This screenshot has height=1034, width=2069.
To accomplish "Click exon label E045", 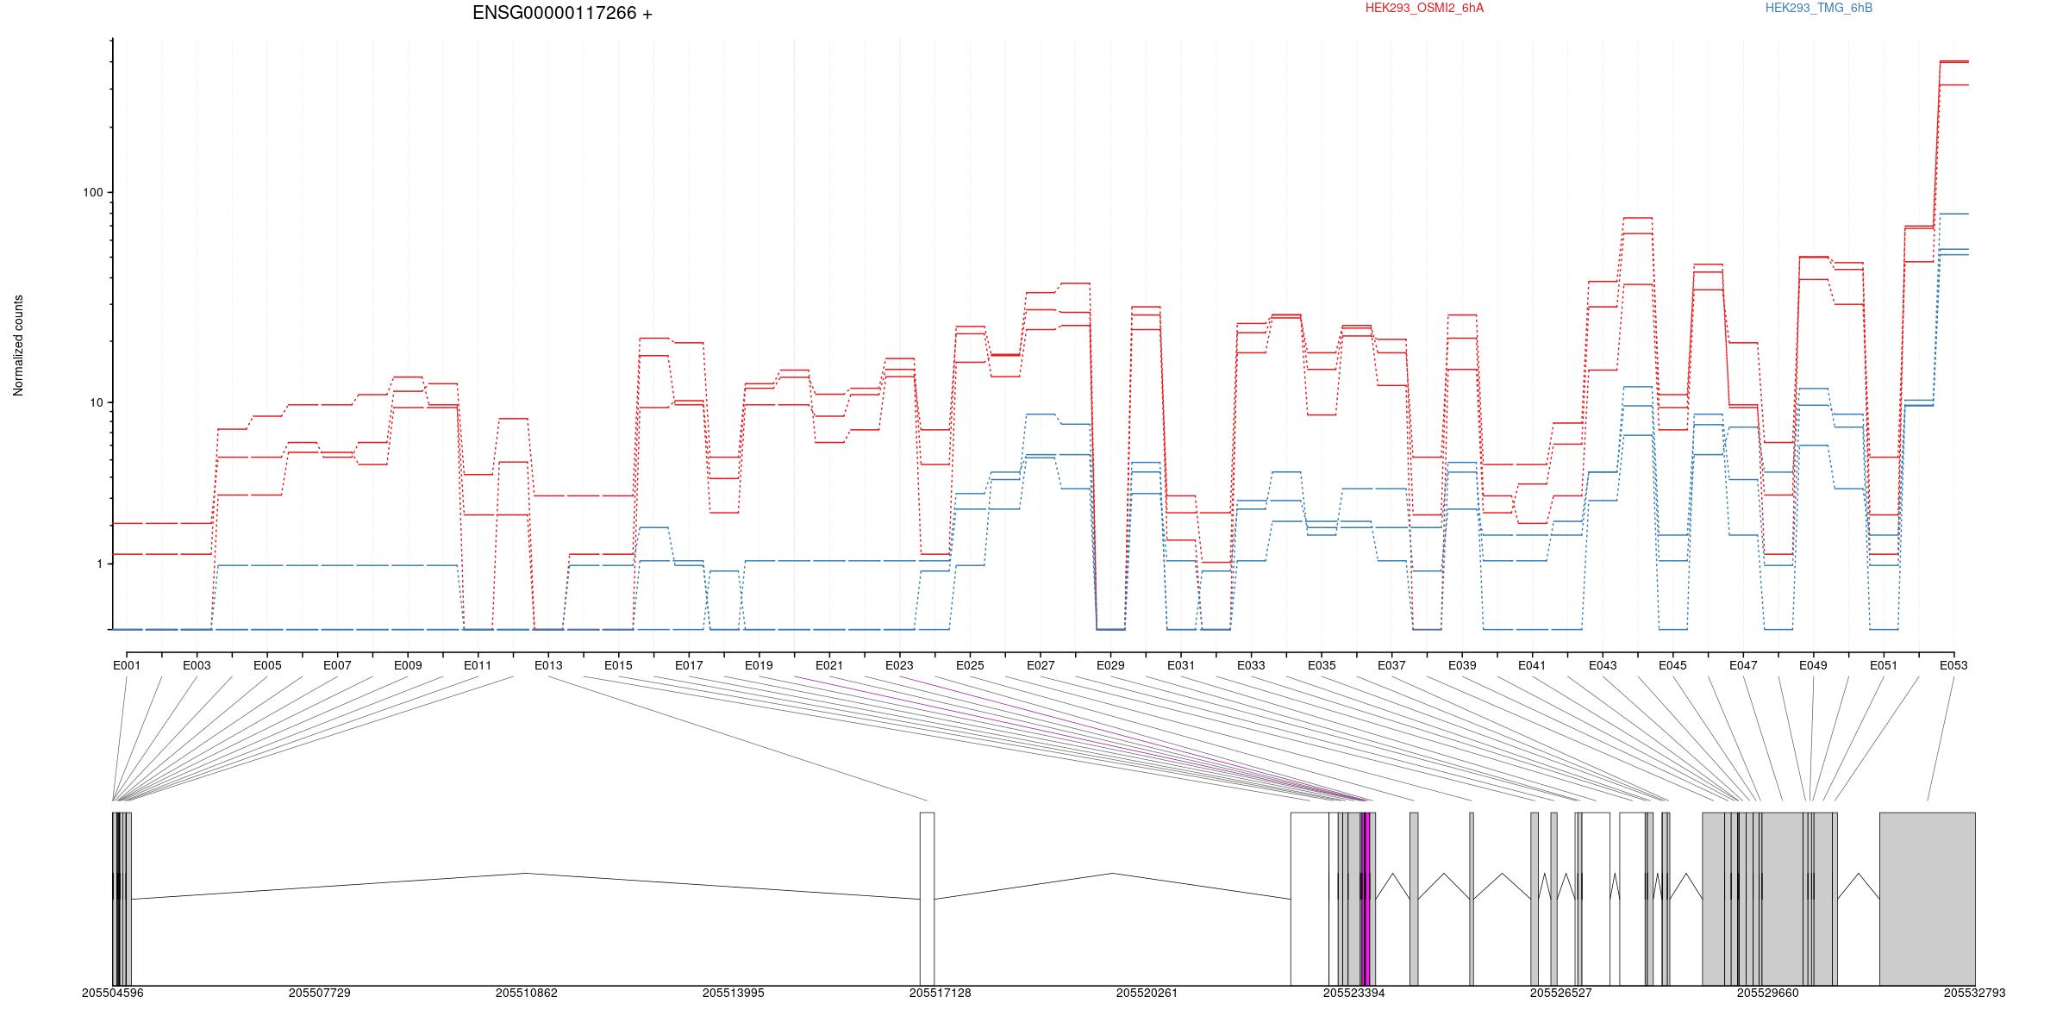I will [1672, 666].
